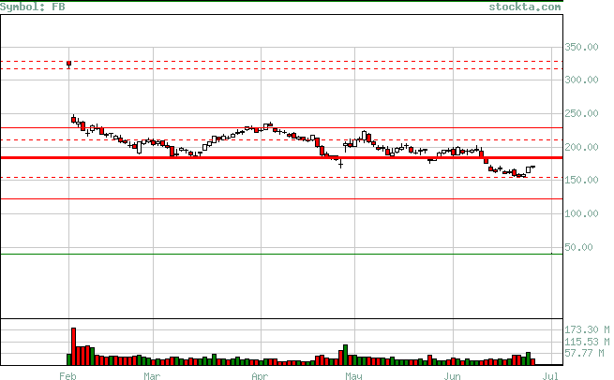Image resolution: width=614 pixels, height=380 pixels.
Task: Click the green horizontal line below 50.00
Action: pyautogui.click(x=281, y=255)
